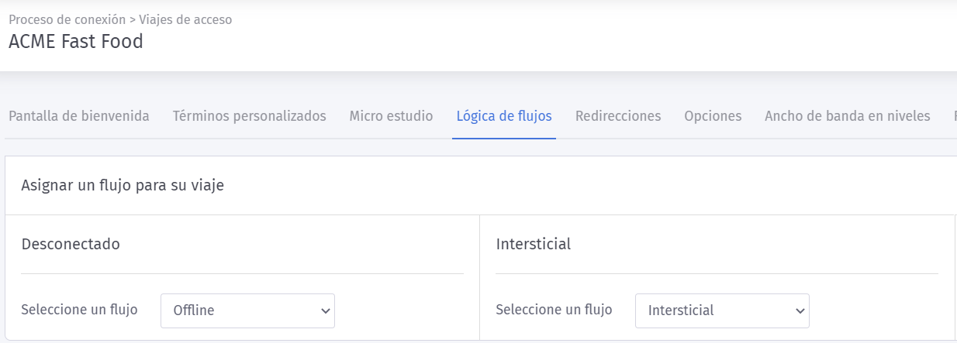Switch to Ancho de banda en niveles tab
This screenshot has height=343, width=957.
[x=847, y=116]
